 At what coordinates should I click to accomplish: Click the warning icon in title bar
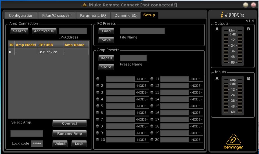click(x=85, y=5)
